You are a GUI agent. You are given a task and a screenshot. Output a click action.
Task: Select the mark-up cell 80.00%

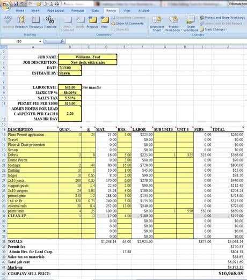click(70, 93)
